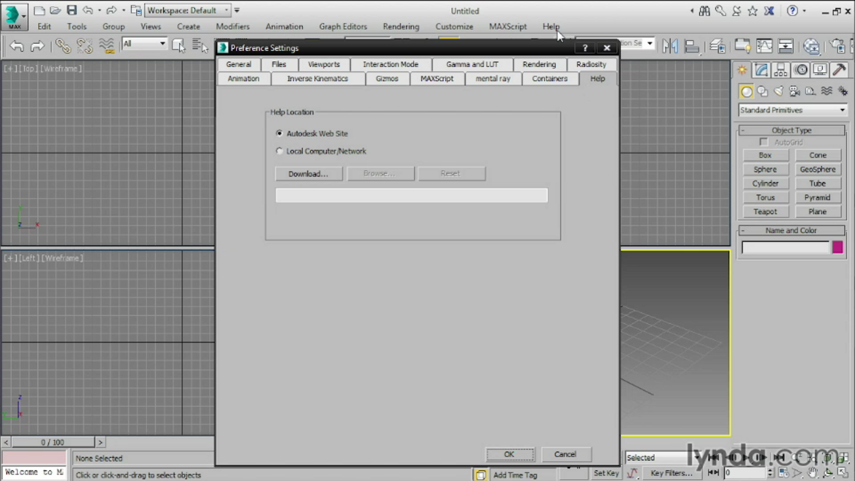Click the Save File floppy icon

[71, 11]
